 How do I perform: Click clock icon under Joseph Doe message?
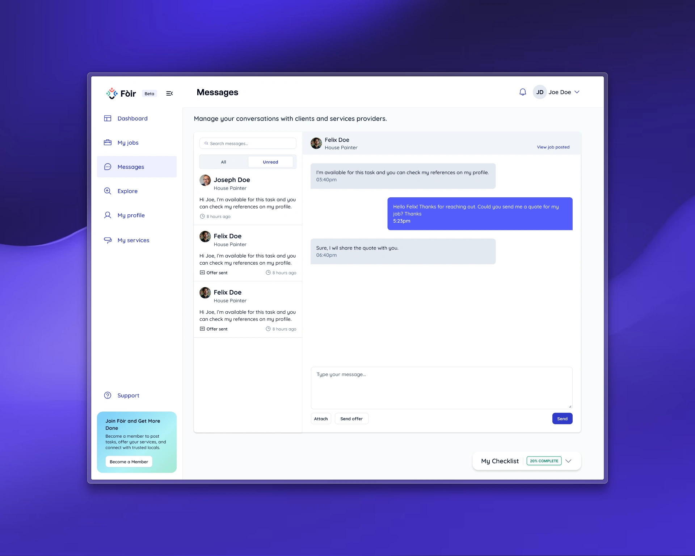(x=202, y=216)
